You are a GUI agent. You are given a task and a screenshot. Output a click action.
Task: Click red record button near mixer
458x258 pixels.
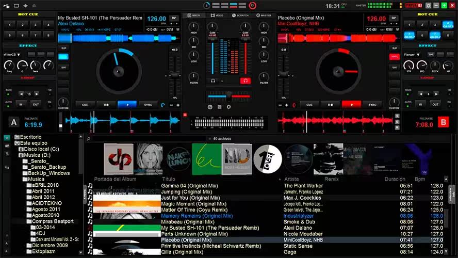(x=185, y=115)
